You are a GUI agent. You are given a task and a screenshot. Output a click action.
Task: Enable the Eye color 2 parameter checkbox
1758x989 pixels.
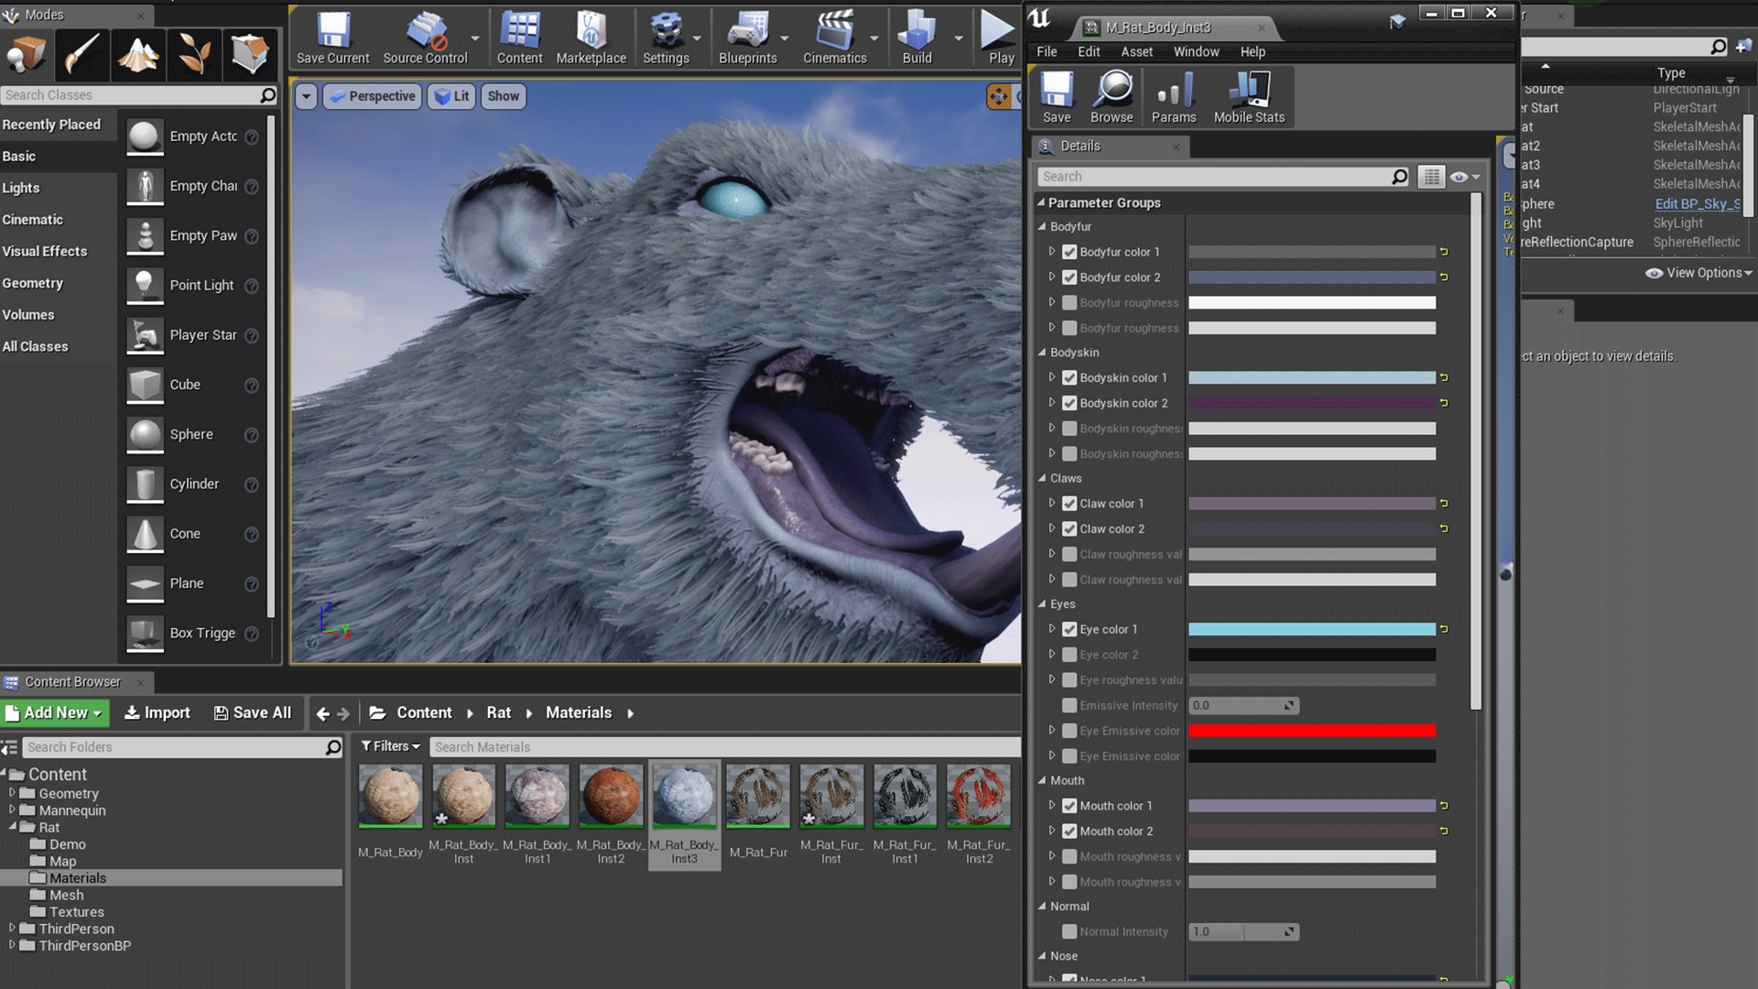[x=1069, y=654]
